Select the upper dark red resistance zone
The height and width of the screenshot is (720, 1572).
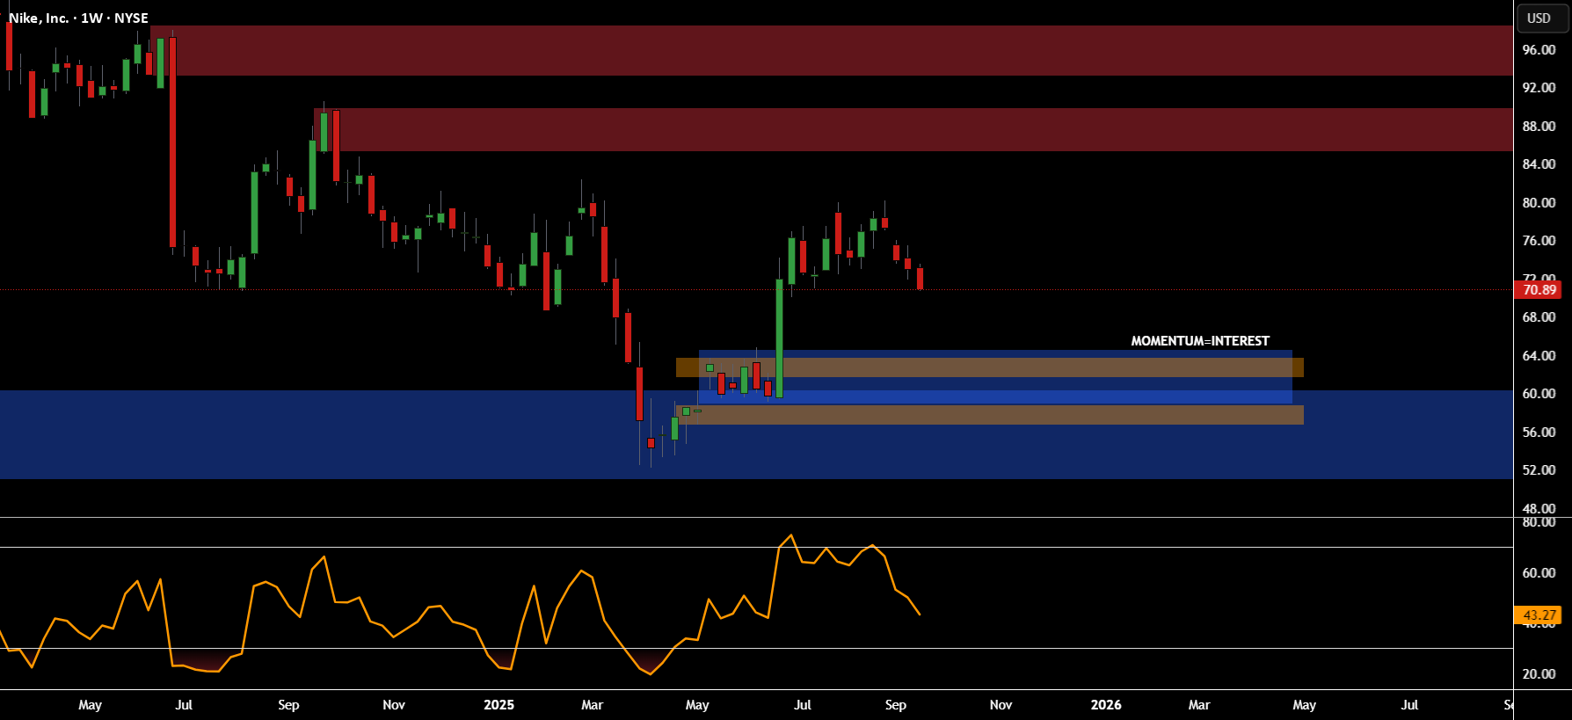832,50
